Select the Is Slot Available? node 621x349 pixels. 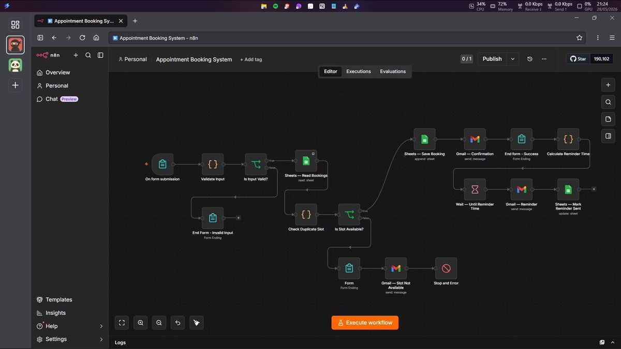pyautogui.click(x=349, y=214)
